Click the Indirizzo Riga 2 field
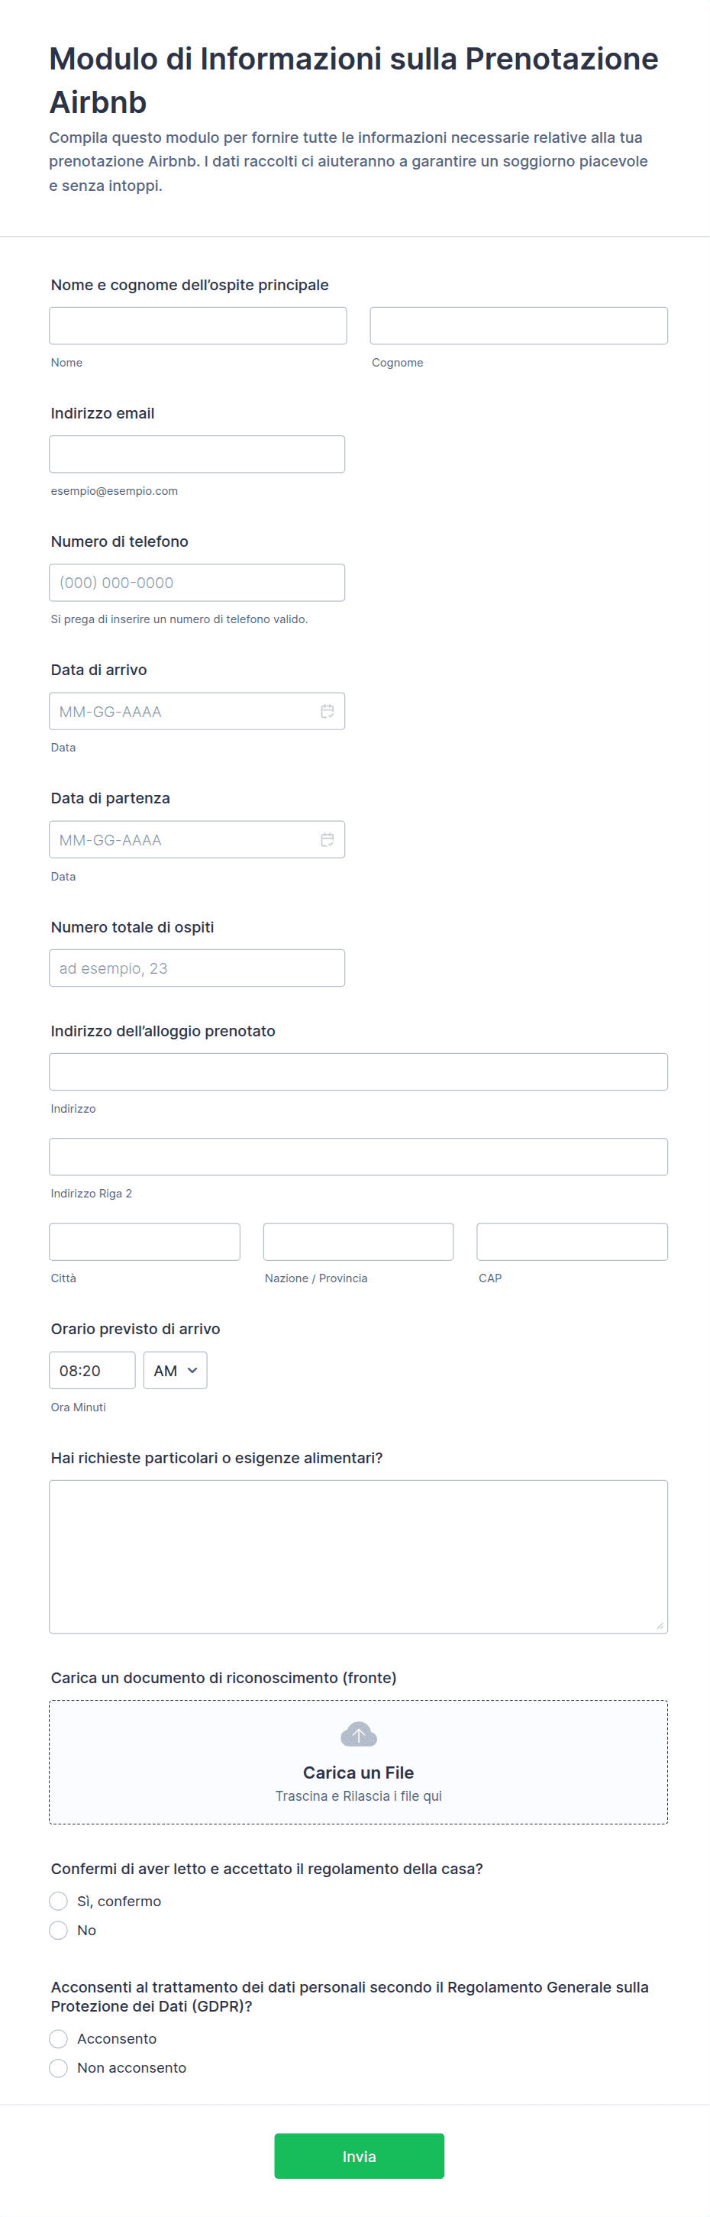 [358, 1155]
